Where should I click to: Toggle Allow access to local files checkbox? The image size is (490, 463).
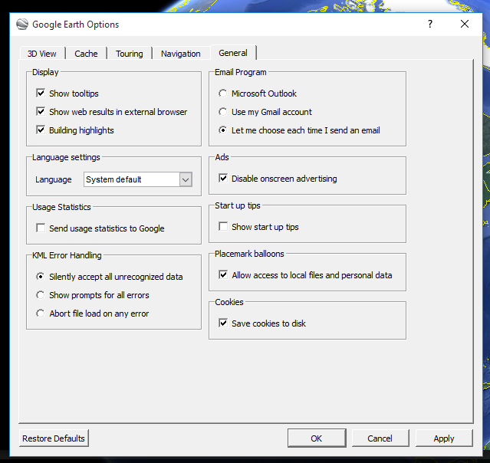(223, 275)
